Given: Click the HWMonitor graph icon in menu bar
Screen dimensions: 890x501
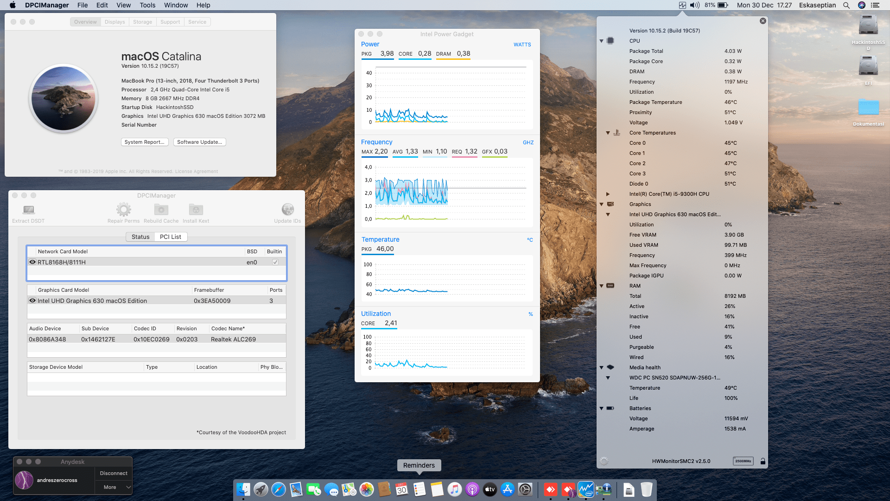Looking at the screenshot, I should pyautogui.click(x=682, y=5).
